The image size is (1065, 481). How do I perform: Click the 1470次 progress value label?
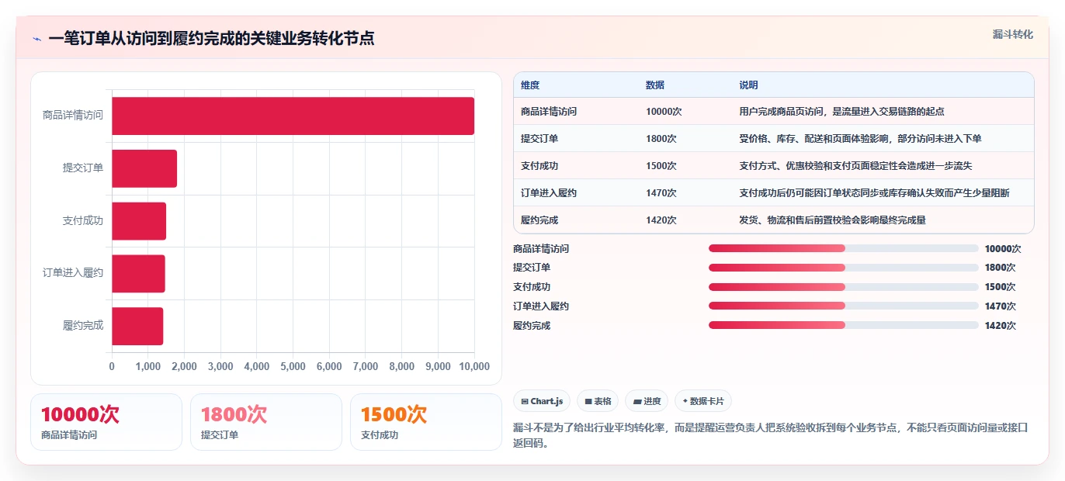coord(1000,306)
